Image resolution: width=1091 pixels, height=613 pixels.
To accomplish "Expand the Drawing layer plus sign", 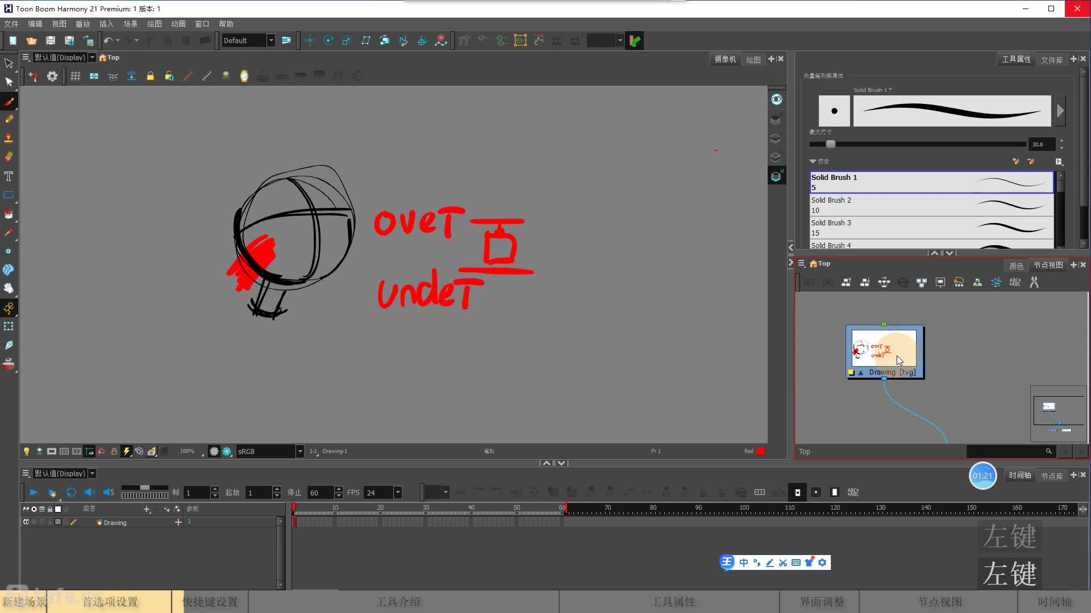I will coord(178,522).
